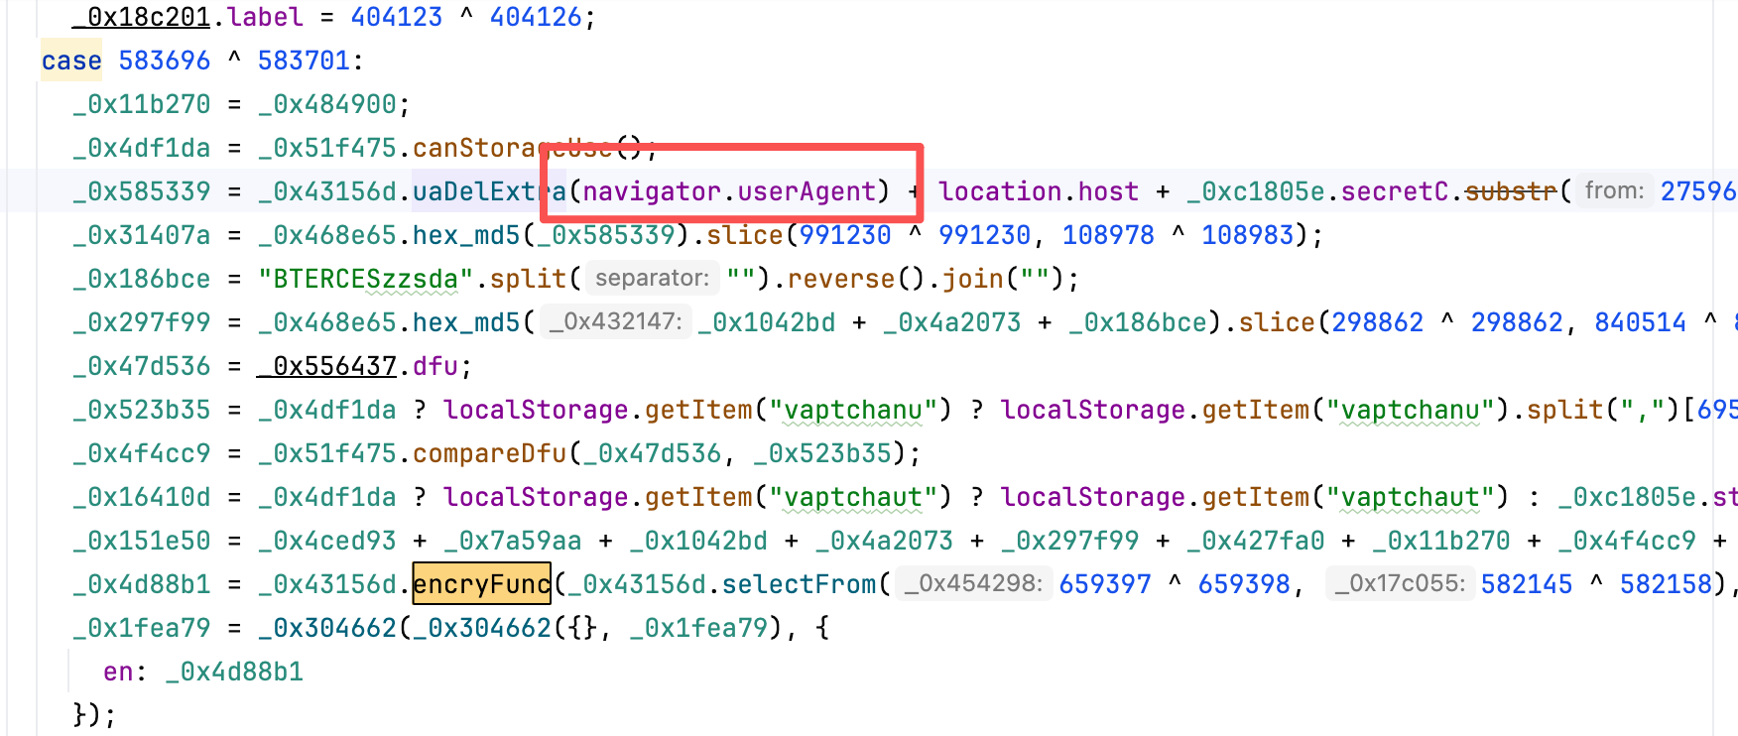Click the number 108978

click(1108, 235)
